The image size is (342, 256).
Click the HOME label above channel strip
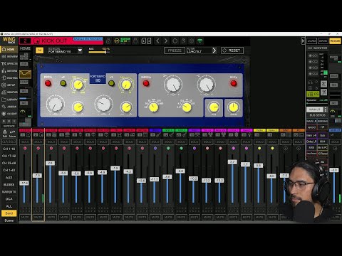(x=25, y=48)
